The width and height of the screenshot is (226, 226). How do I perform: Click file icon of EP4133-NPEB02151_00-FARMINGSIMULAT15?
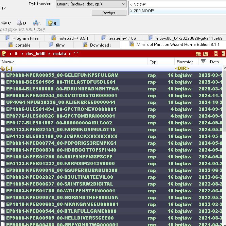[3, 129]
